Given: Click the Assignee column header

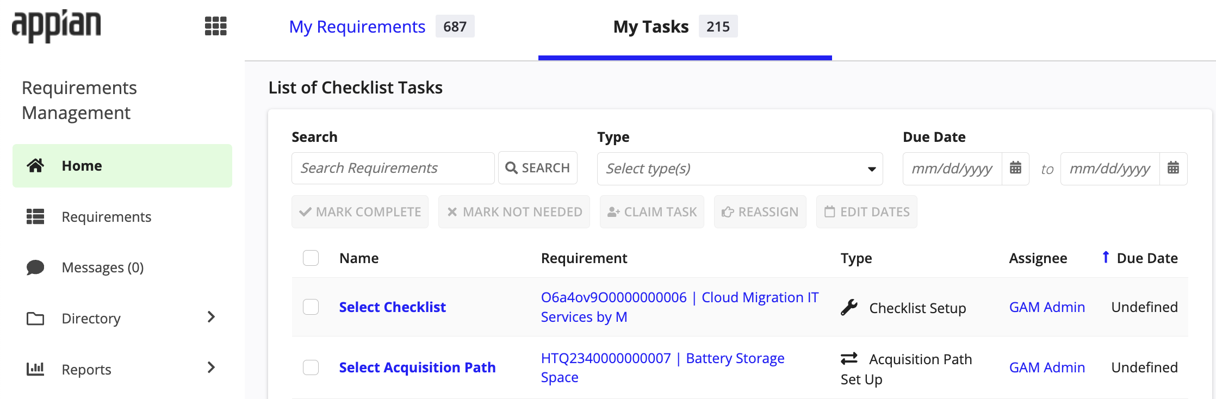Looking at the screenshot, I should coord(1038,258).
